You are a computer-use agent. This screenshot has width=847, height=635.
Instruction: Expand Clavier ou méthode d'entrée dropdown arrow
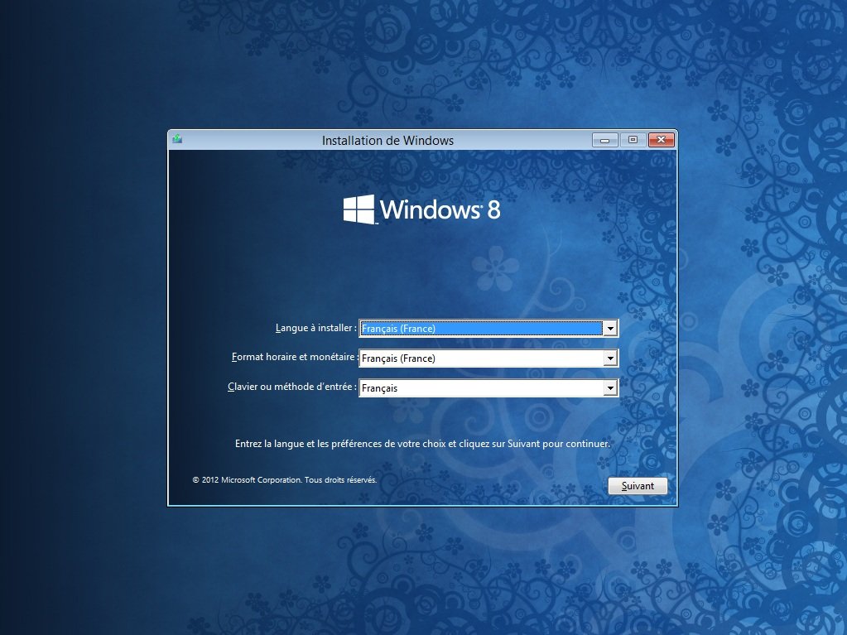click(x=610, y=387)
